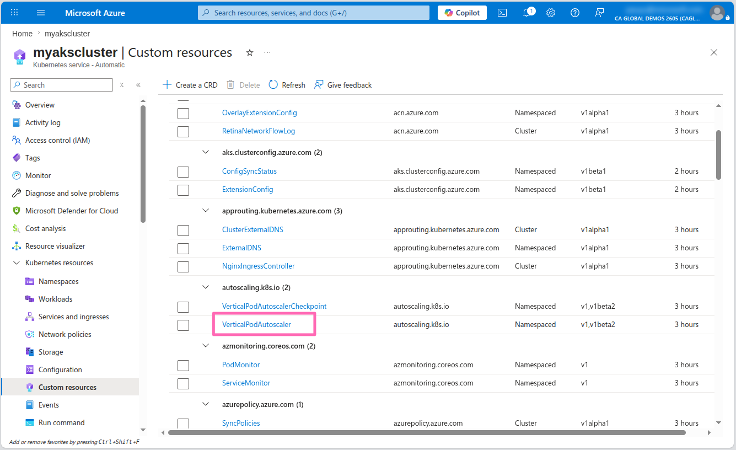Check the PodMonitor row checkbox
Image resolution: width=736 pixels, height=450 pixels.
(183, 365)
